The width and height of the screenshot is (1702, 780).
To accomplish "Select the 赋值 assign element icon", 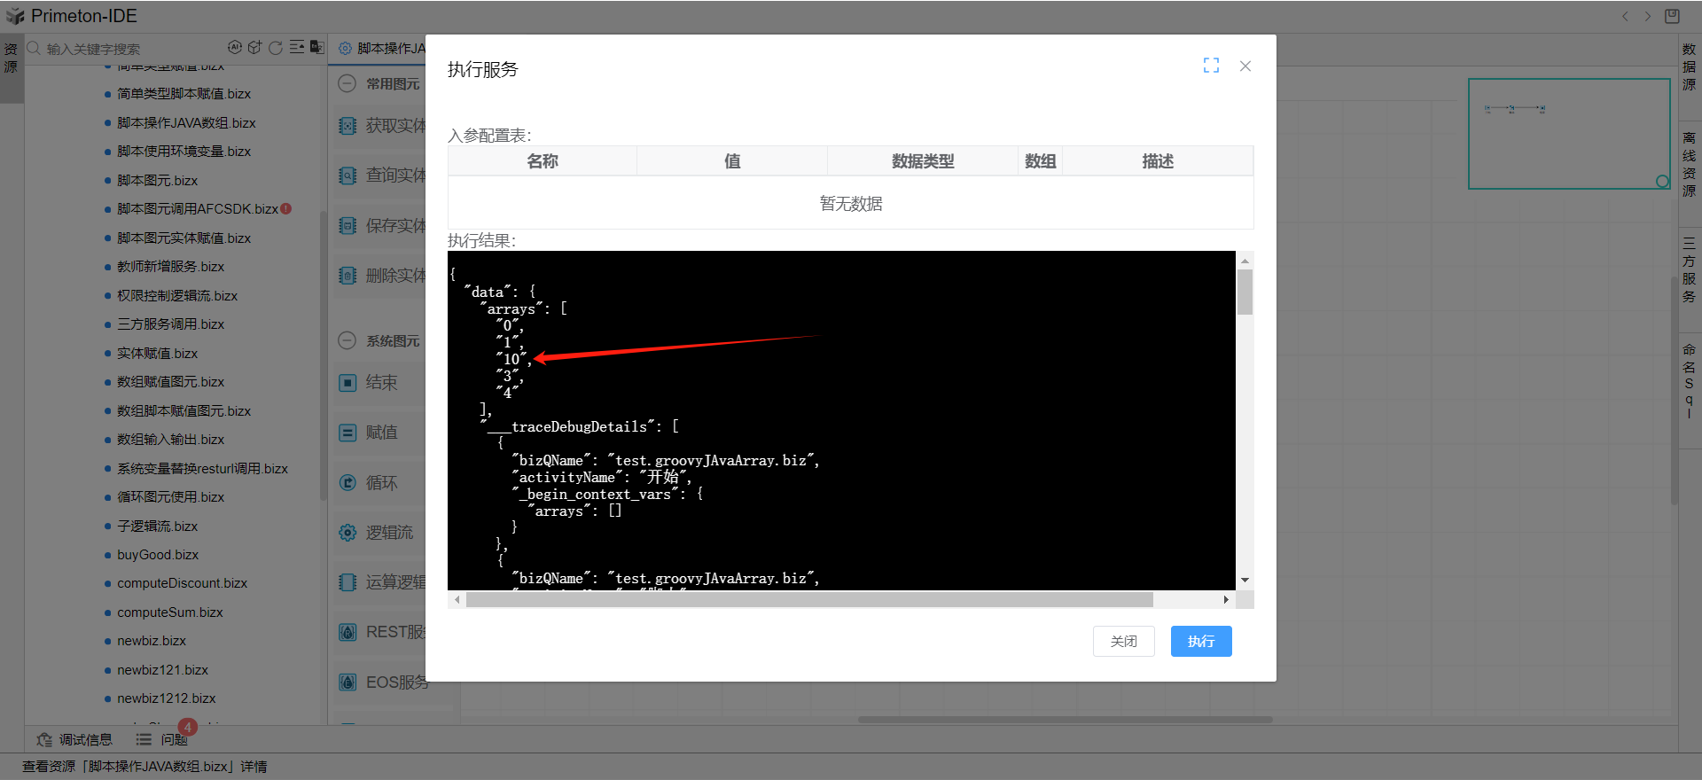I will (x=348, y=433).
